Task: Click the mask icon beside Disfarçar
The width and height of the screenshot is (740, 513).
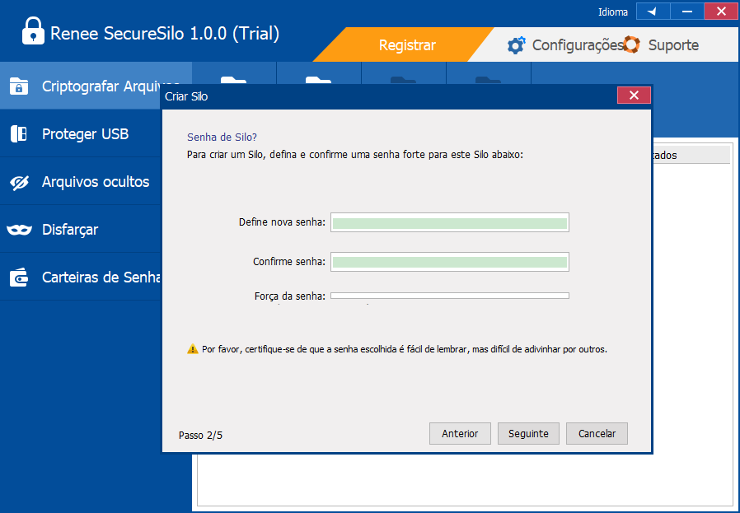Action: pyautogui.click(x=19, y=230)
